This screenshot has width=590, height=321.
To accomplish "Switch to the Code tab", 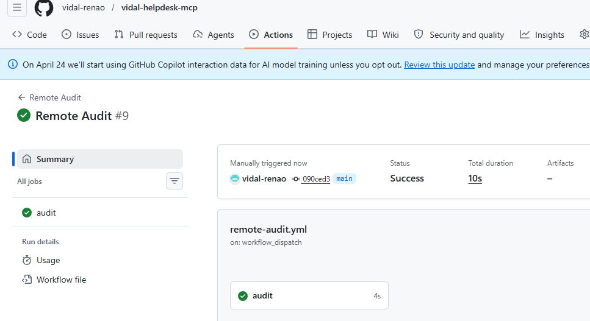I will tap(29, 35).
